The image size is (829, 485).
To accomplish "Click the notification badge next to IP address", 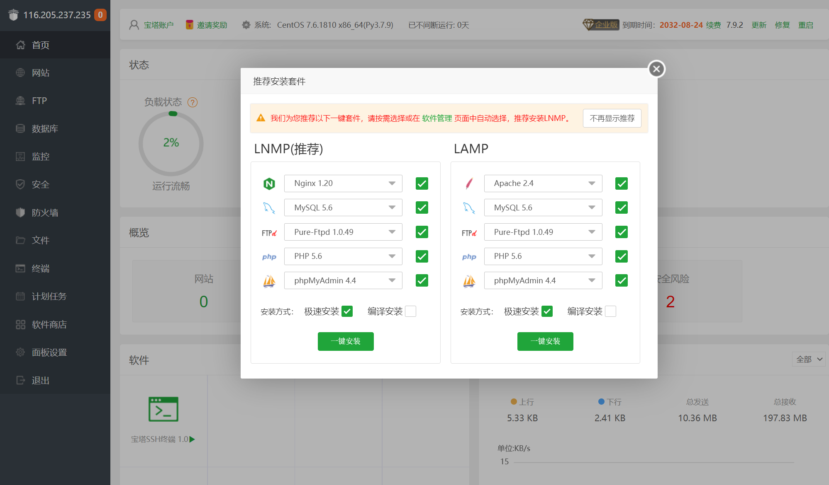I will coord(100,15).
